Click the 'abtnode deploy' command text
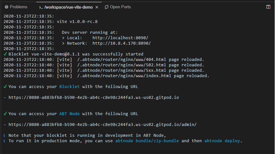 pos(222,141)
